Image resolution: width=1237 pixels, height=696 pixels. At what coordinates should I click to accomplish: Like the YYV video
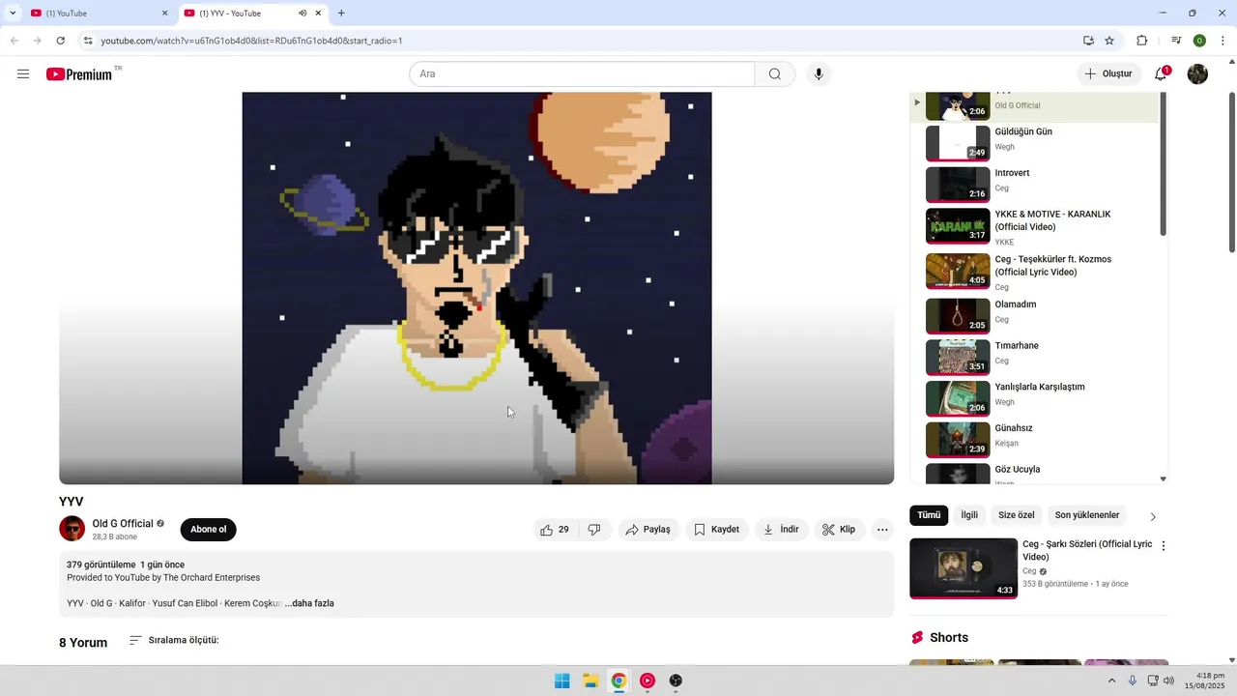coord(555,530)
